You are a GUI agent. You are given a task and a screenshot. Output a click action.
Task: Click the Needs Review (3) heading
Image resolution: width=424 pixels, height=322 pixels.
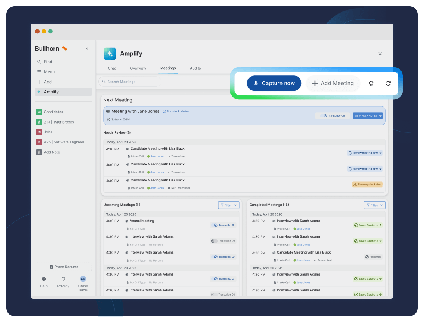[x=117, y=132]
